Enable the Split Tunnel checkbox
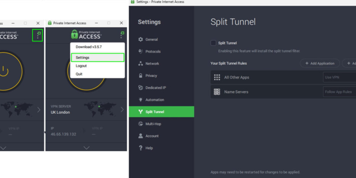This screenshot has height=178, width=356. pos(213,43)
